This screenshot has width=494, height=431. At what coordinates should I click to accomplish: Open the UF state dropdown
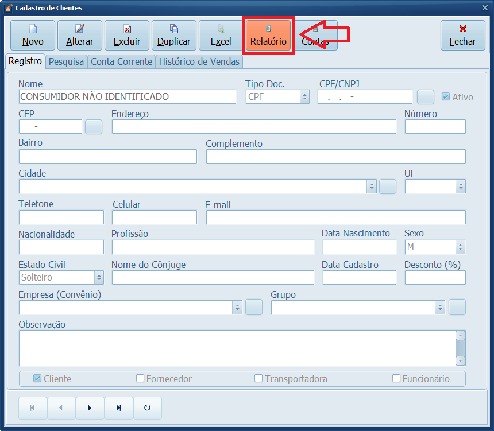click(x=460, y=187)
